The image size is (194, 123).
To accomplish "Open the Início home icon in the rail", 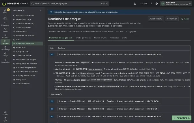I will coord(5,11).
